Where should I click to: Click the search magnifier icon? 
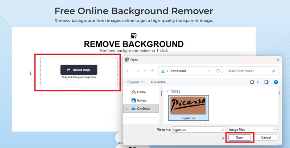[273, 71]
